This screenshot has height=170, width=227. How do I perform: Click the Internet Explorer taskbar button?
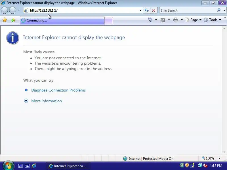pos(68,166)
